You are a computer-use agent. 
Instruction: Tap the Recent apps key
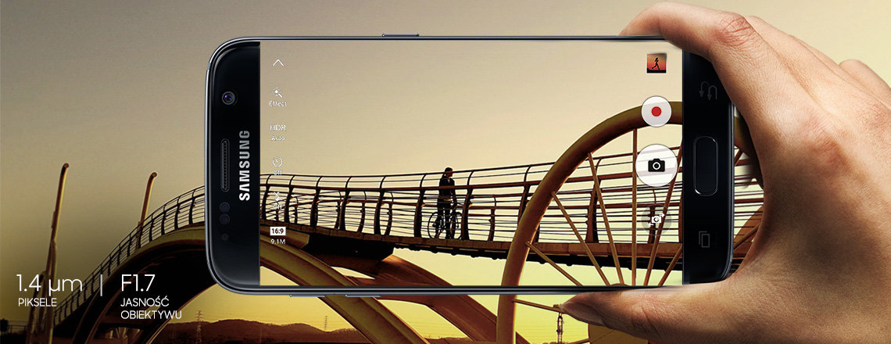tap(704, 238)
